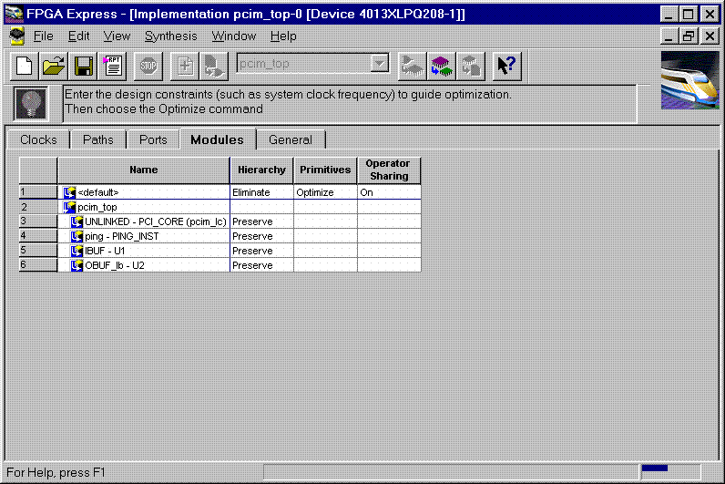Click the Preserve cell for OBUF_lb - U2
The image size is (725, 484).
(260, 265)
